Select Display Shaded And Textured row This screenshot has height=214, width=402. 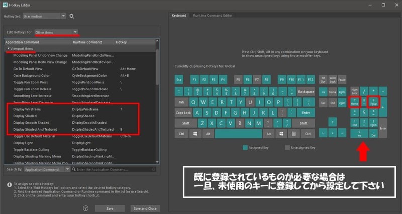[x=80, y=130]
